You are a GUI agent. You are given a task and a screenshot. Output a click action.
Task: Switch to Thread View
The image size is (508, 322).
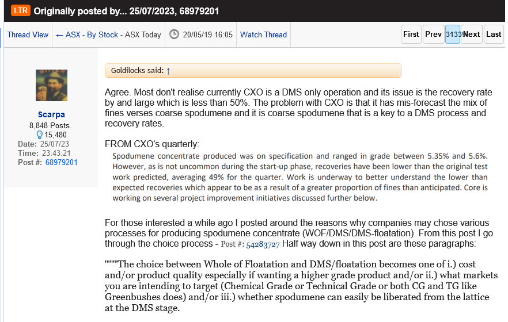pos(28,34)
